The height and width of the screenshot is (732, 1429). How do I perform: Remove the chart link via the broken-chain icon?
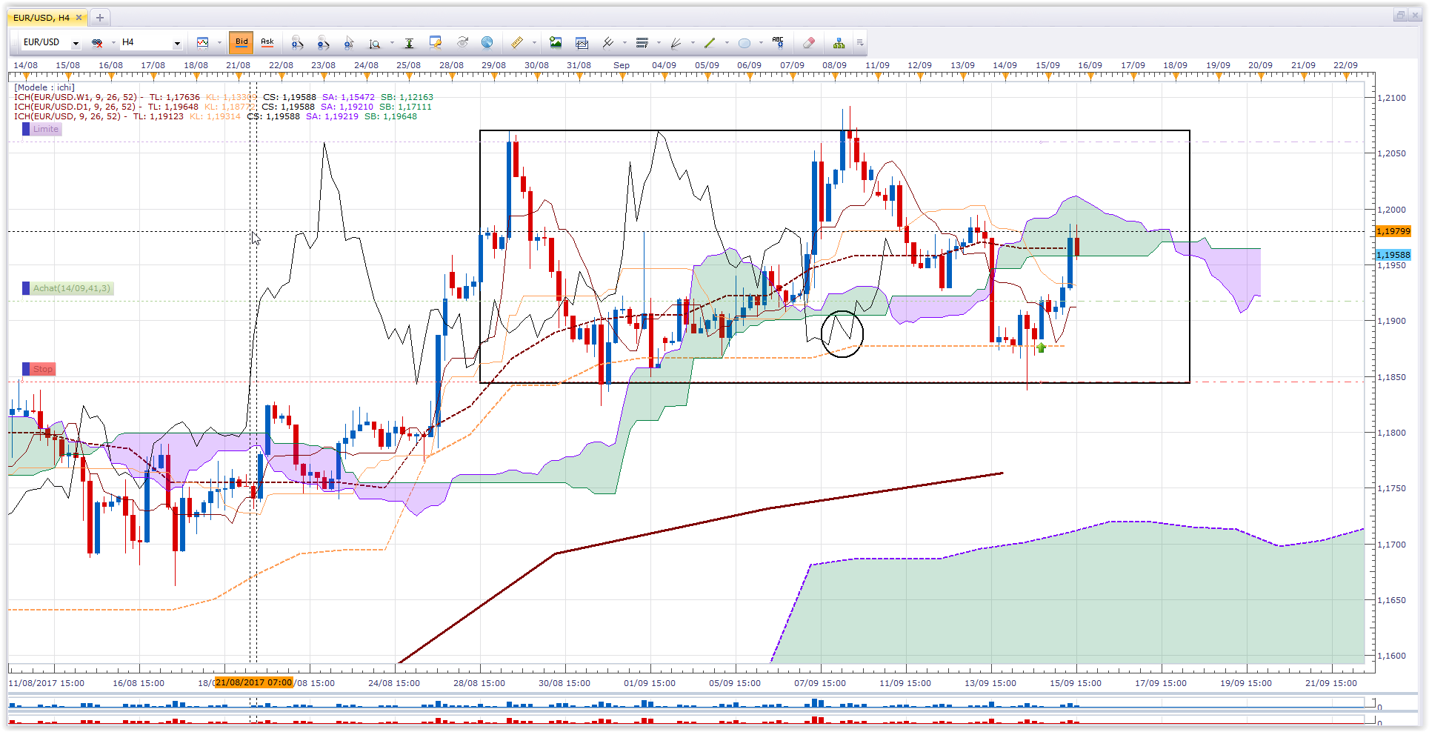click(x=97, y=43)
